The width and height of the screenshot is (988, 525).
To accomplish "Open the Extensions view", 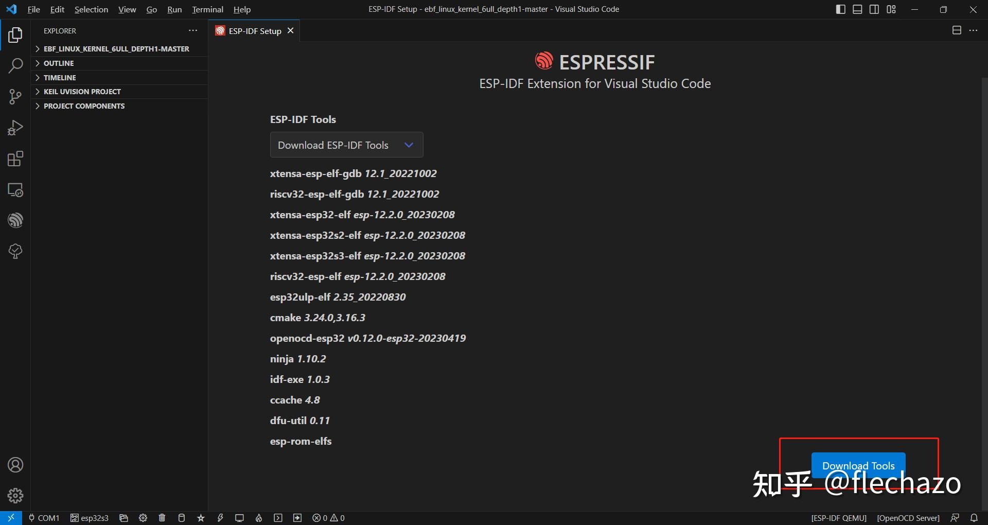I will click(15, 159).
